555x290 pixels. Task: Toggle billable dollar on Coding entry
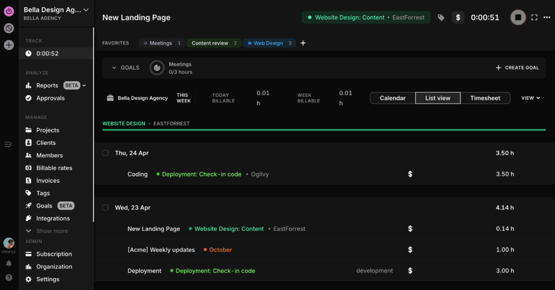[410, 174]
